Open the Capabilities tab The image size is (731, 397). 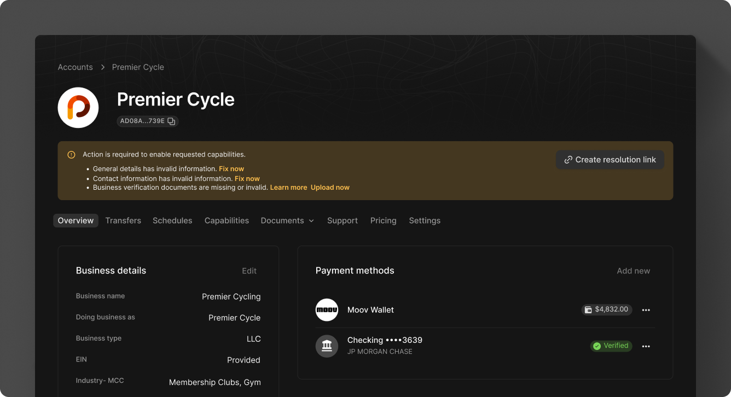pyautogui.click(x=227, y=220)
